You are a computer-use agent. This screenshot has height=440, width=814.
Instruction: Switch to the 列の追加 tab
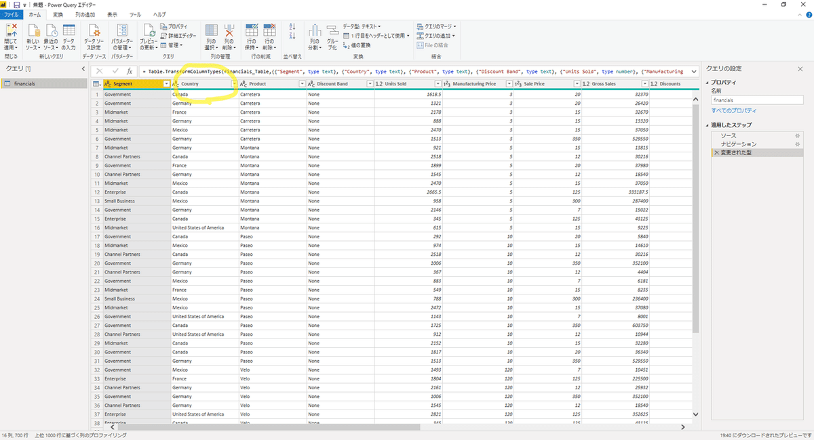[x=85, y=14]
